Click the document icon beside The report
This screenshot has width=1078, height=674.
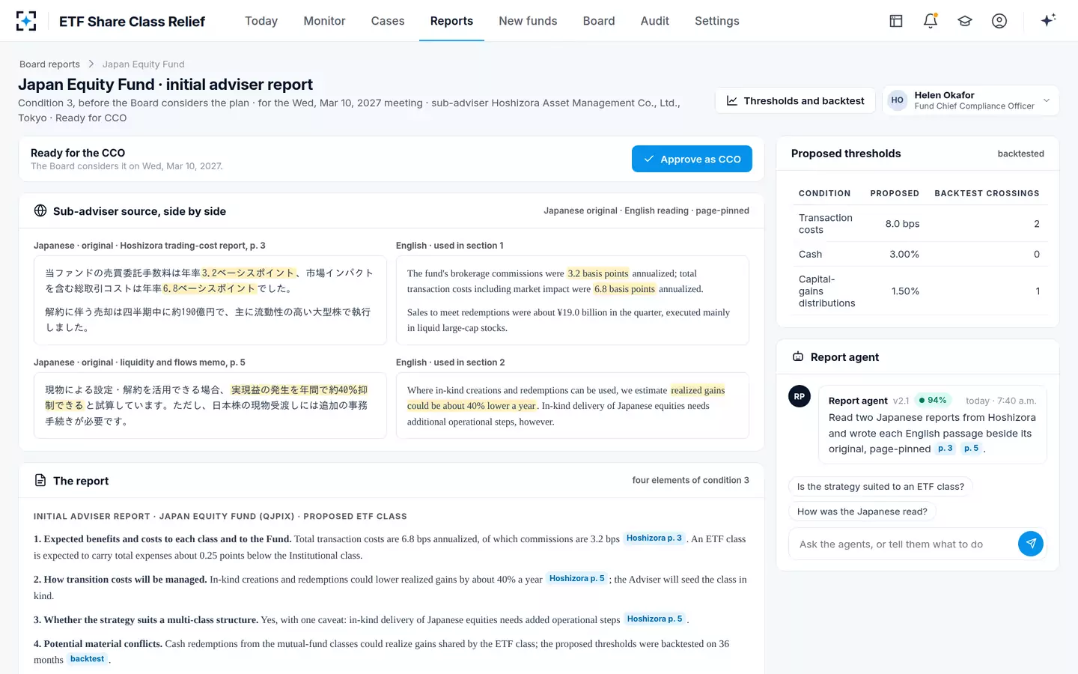(40, 480)
